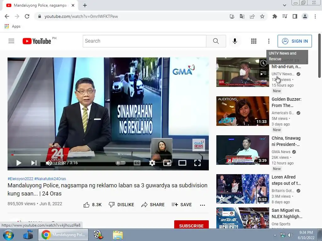Open taskbar volume control
The width and height of the screenshot is (322, 241).
pyautogui.click(x=290, y=235)
